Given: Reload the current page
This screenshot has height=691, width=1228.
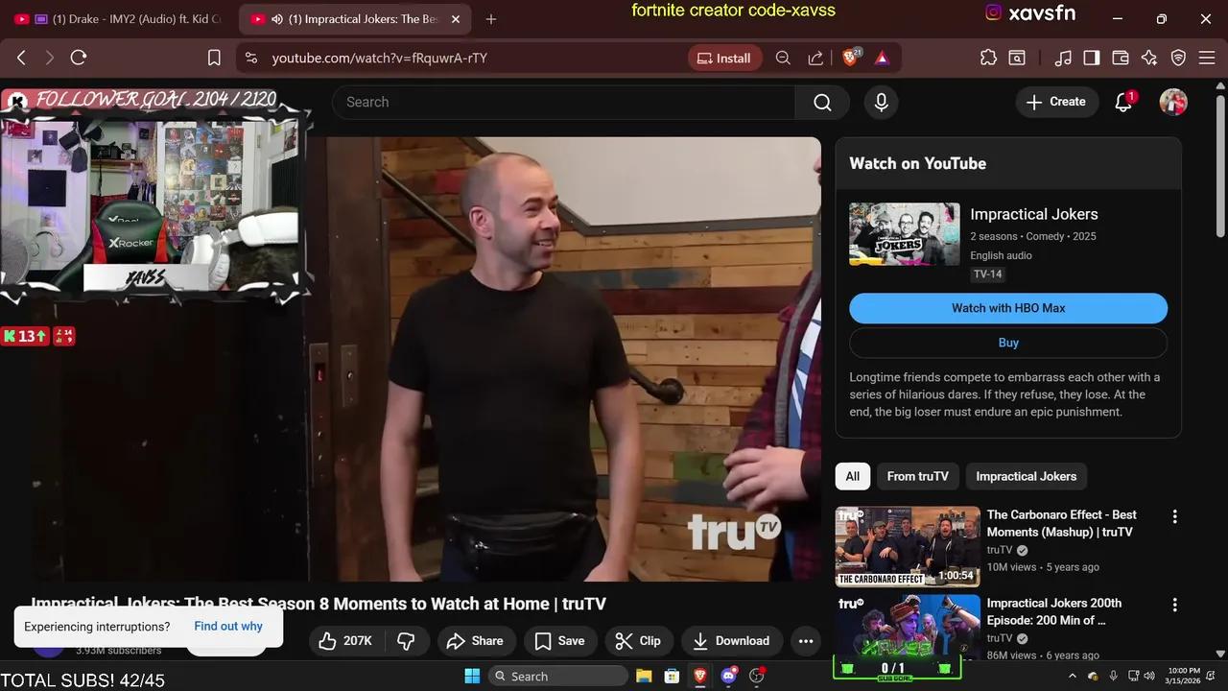Looking at the screenshot, I should [79, 58].
